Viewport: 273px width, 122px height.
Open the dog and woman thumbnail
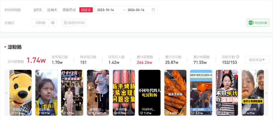[98, 93]
